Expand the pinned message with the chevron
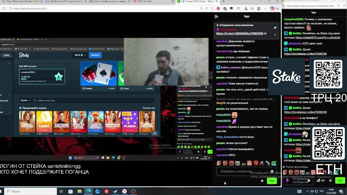347x195 pixels. pyautogui.click(x=275, y=35)
